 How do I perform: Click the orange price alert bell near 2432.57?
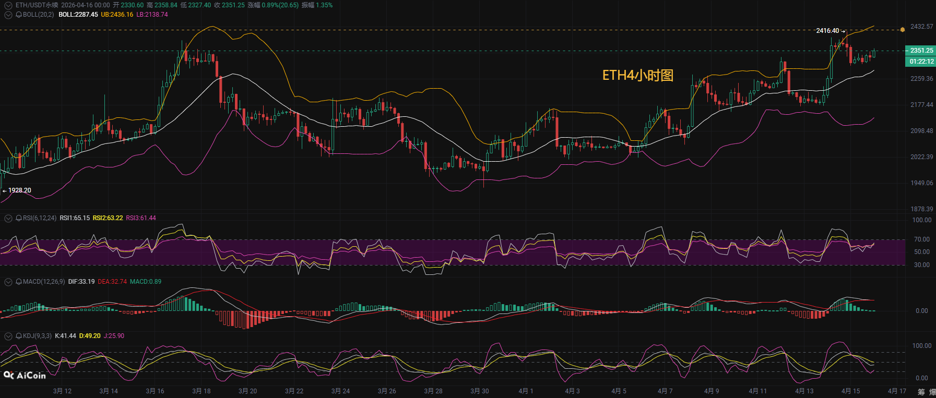pyautogui.click(x=902, y=30)
